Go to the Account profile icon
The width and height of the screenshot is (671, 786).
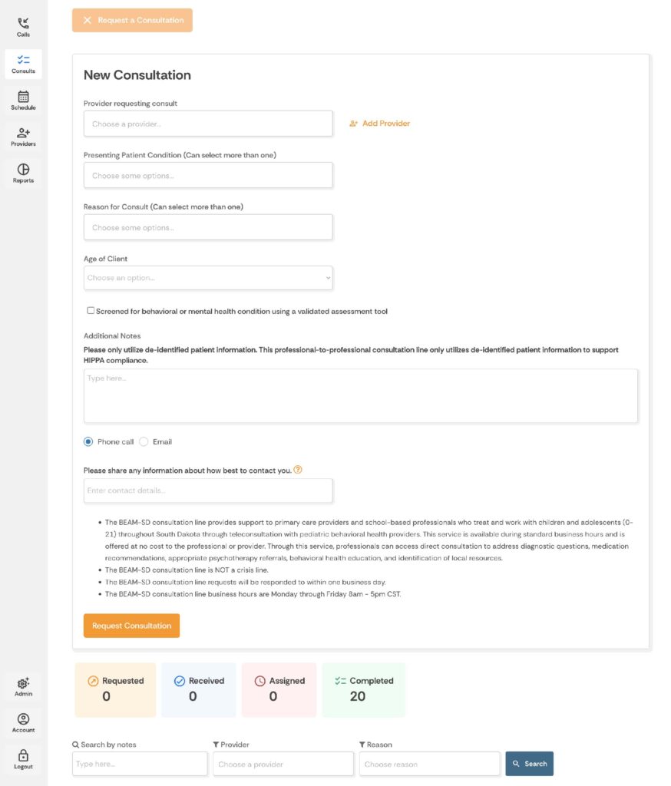(23, 720)
